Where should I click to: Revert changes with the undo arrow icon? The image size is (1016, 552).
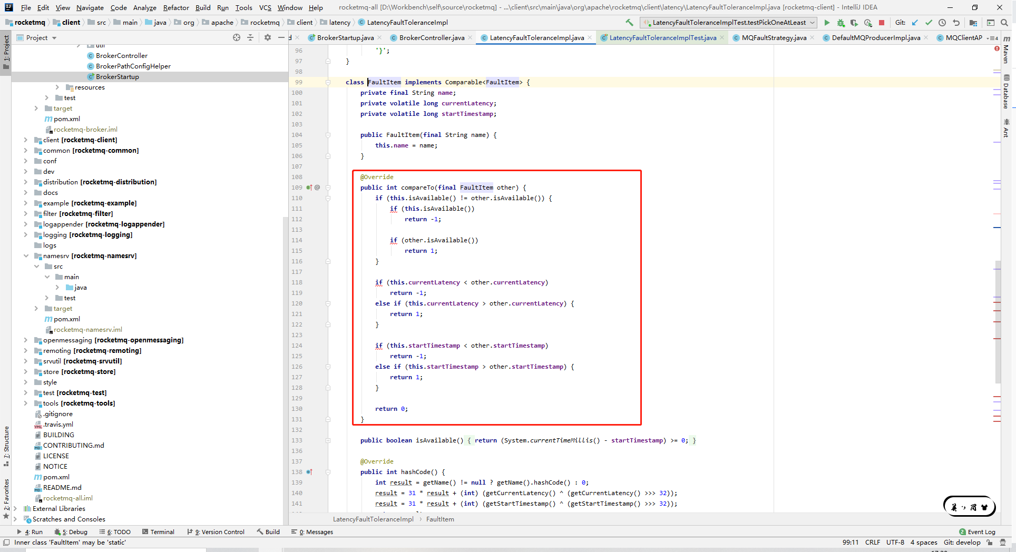click(x=956, y=23)
